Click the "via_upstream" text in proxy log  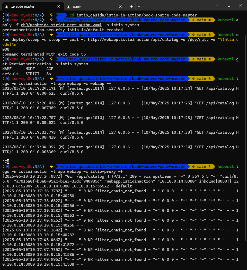coord(157,176)
